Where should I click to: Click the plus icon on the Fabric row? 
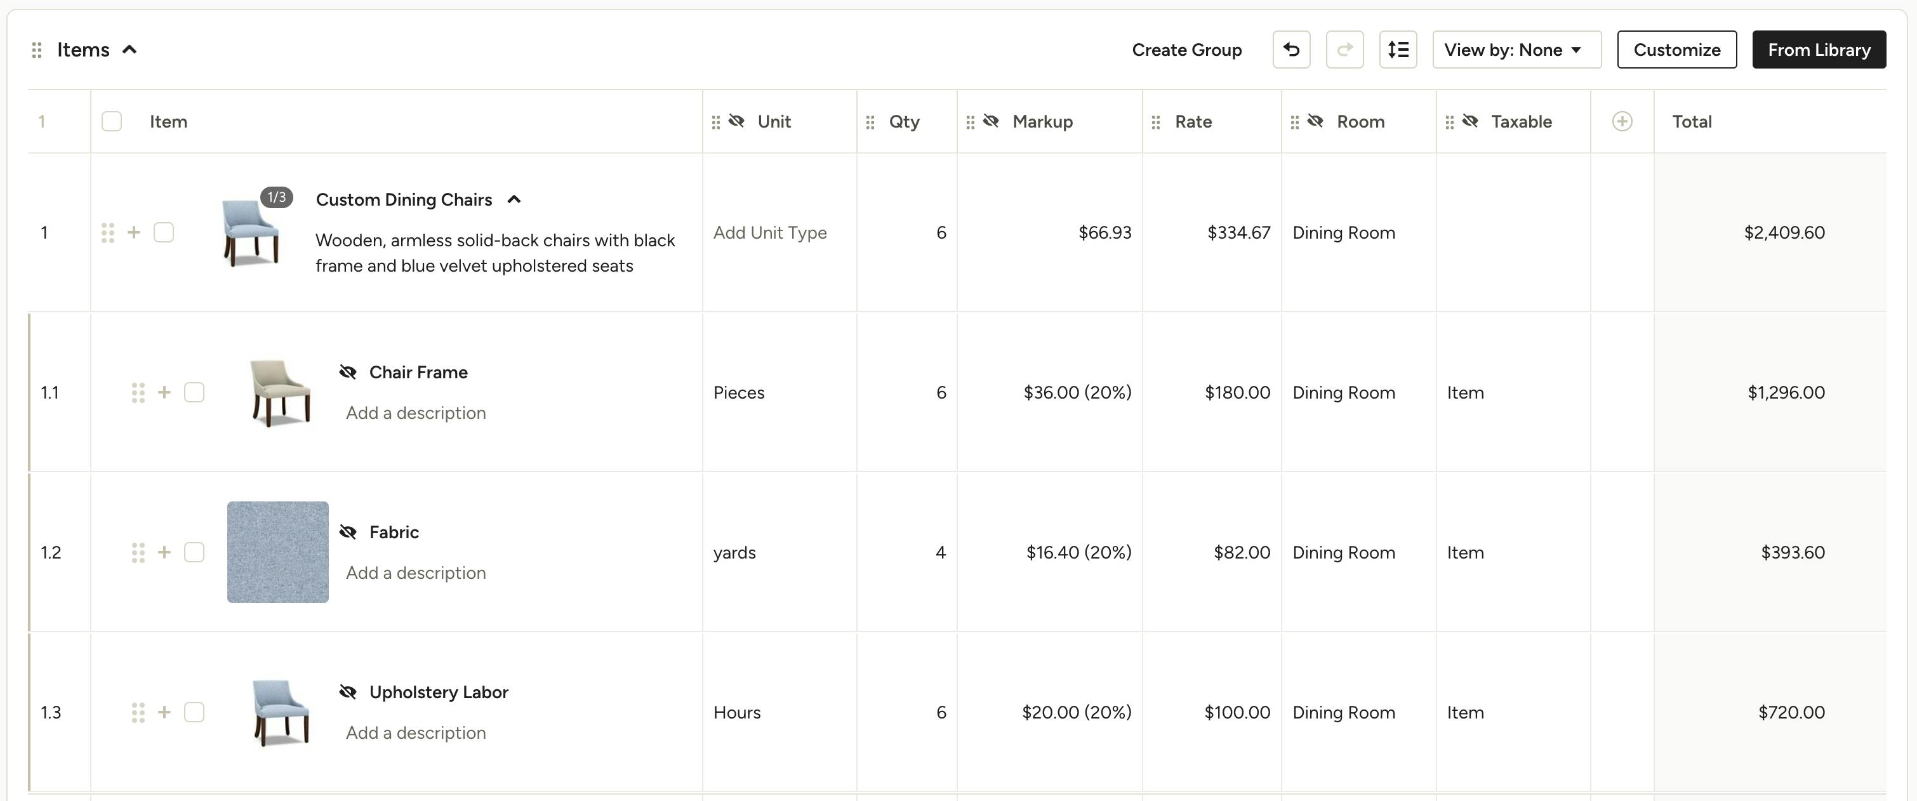[164, 552]
